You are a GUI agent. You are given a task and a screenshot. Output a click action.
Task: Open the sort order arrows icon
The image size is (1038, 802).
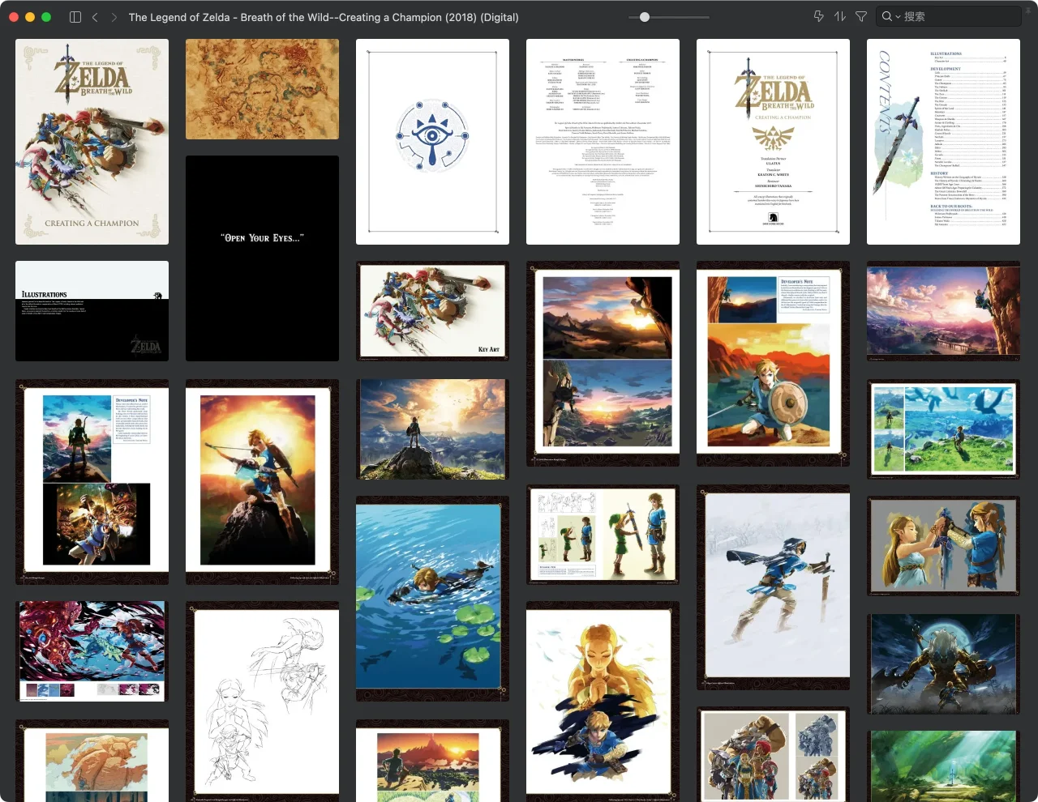click(x=840, y=16)
